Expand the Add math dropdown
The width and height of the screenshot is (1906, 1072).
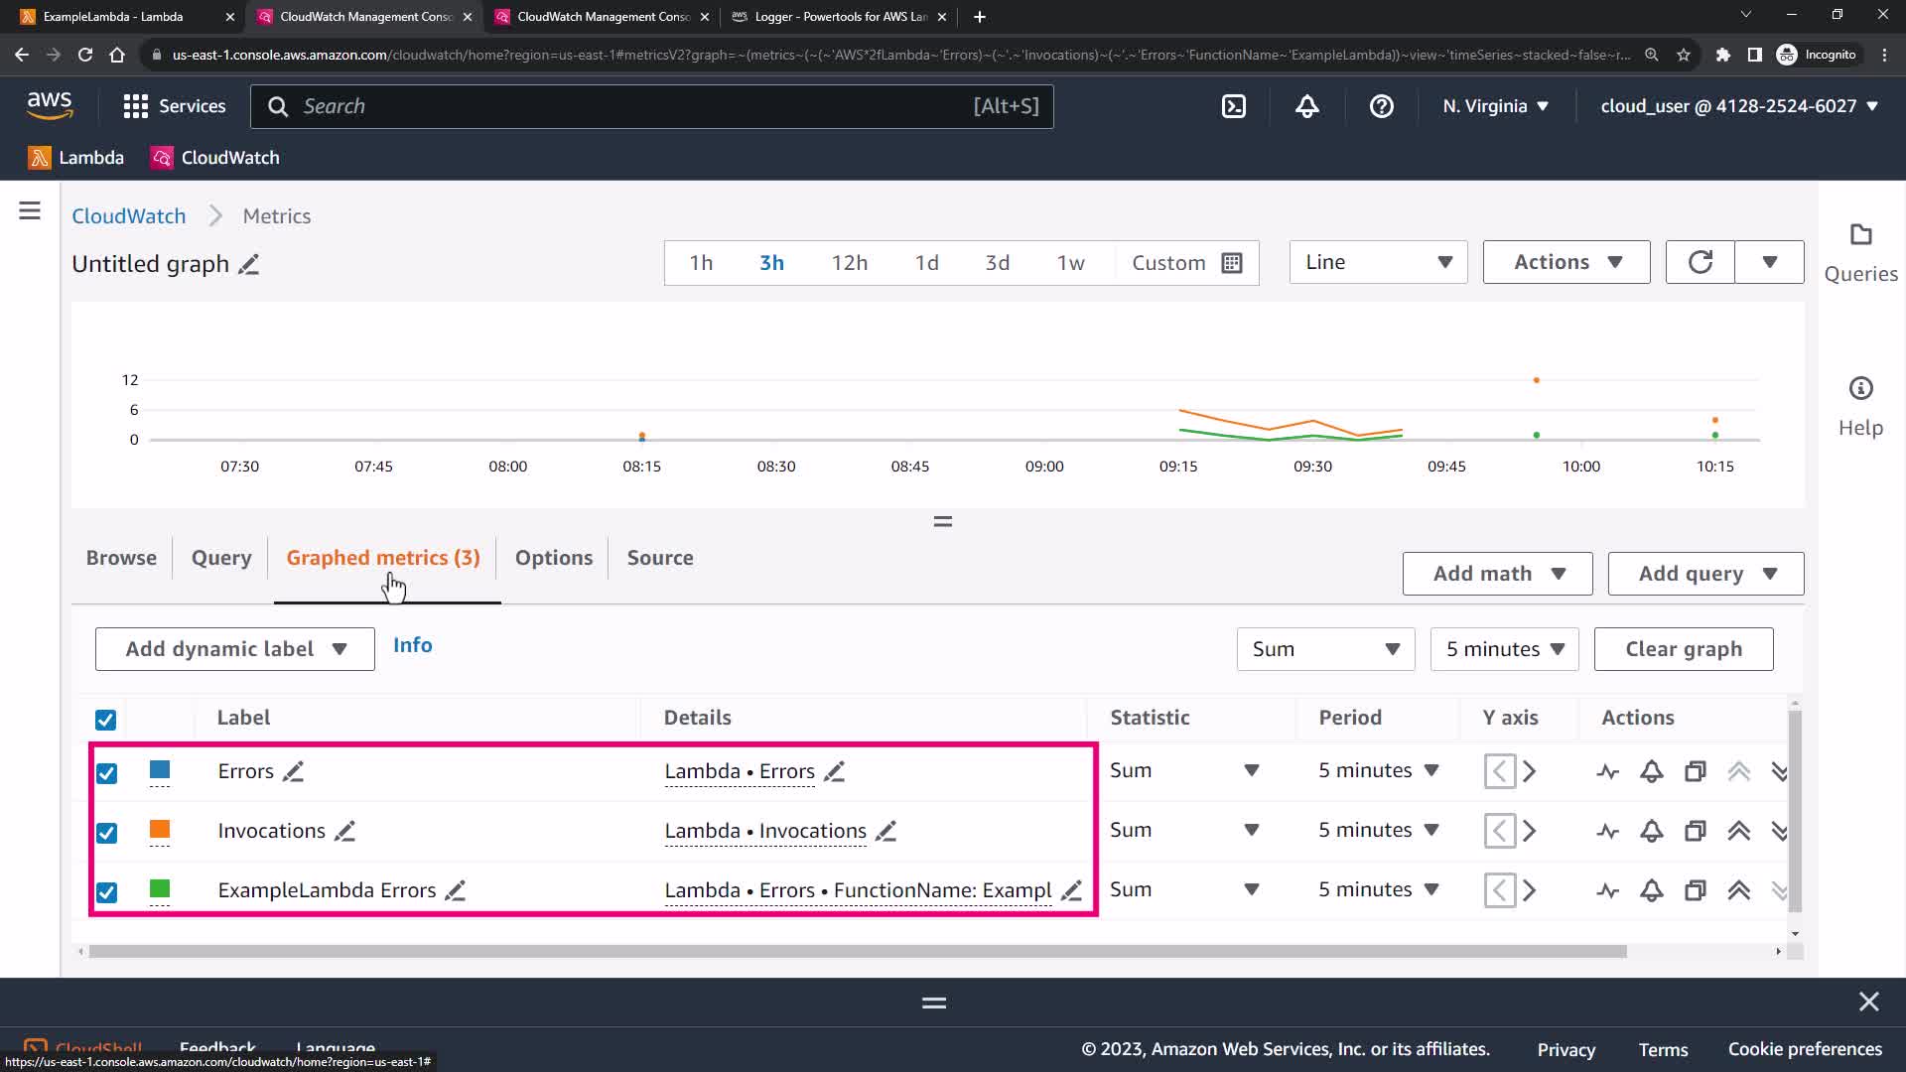(x=1497, y=574)
